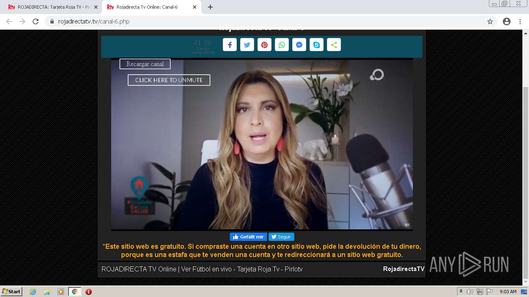Share page on Pinterest

click(264, 45)
